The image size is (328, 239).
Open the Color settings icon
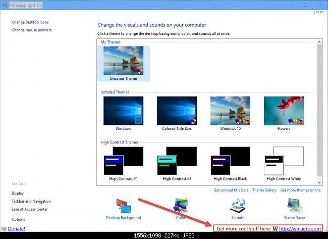tap(181, 206)
